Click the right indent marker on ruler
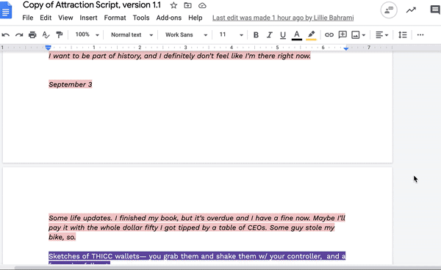The width and height of the screenshot is (441, 270). tap(346, 48)
